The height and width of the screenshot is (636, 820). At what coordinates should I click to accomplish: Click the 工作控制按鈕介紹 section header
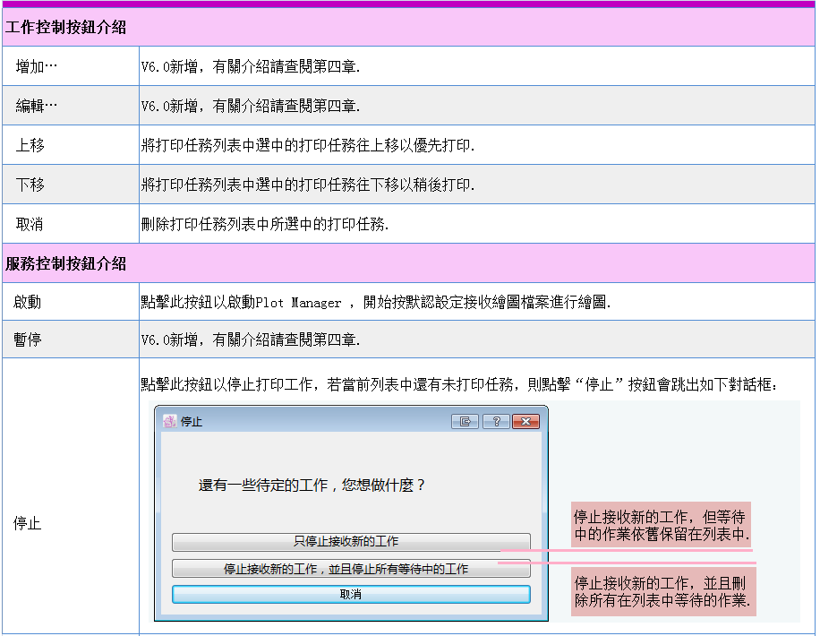[x=66, y=28]
